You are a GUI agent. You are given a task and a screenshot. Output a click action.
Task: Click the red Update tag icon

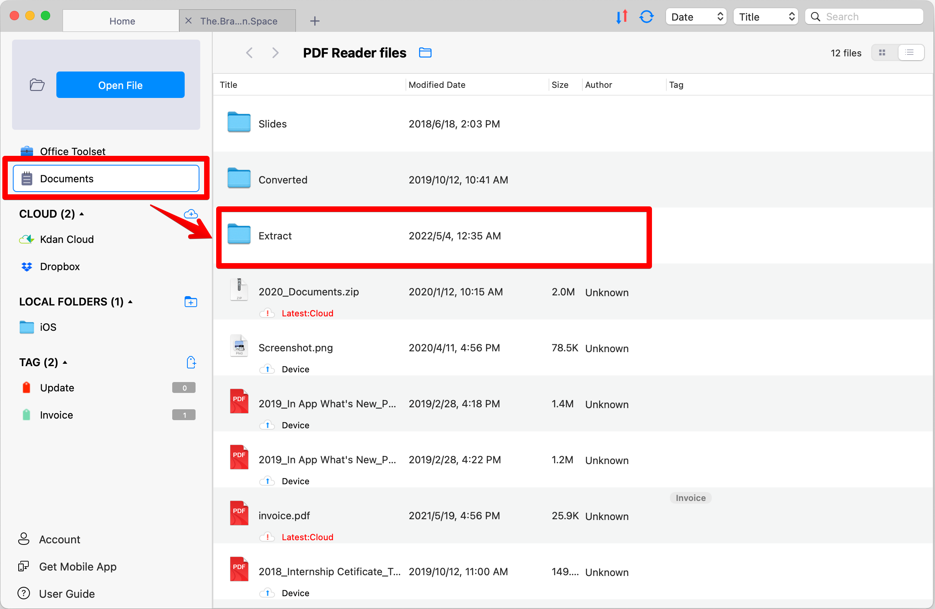(26, 387)
